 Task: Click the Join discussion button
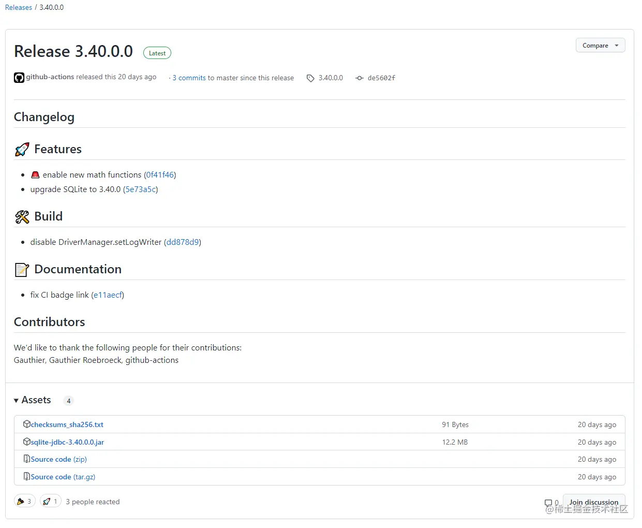pos(594,502)
